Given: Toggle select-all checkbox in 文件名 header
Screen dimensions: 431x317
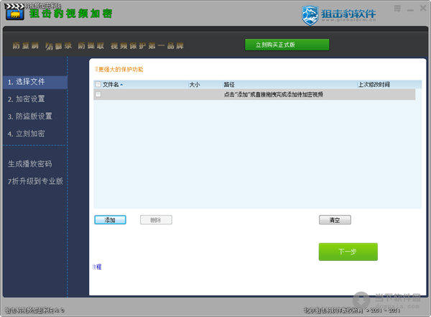Looking at the screenshot, I should pyautogui.click(x=98, y=84).
